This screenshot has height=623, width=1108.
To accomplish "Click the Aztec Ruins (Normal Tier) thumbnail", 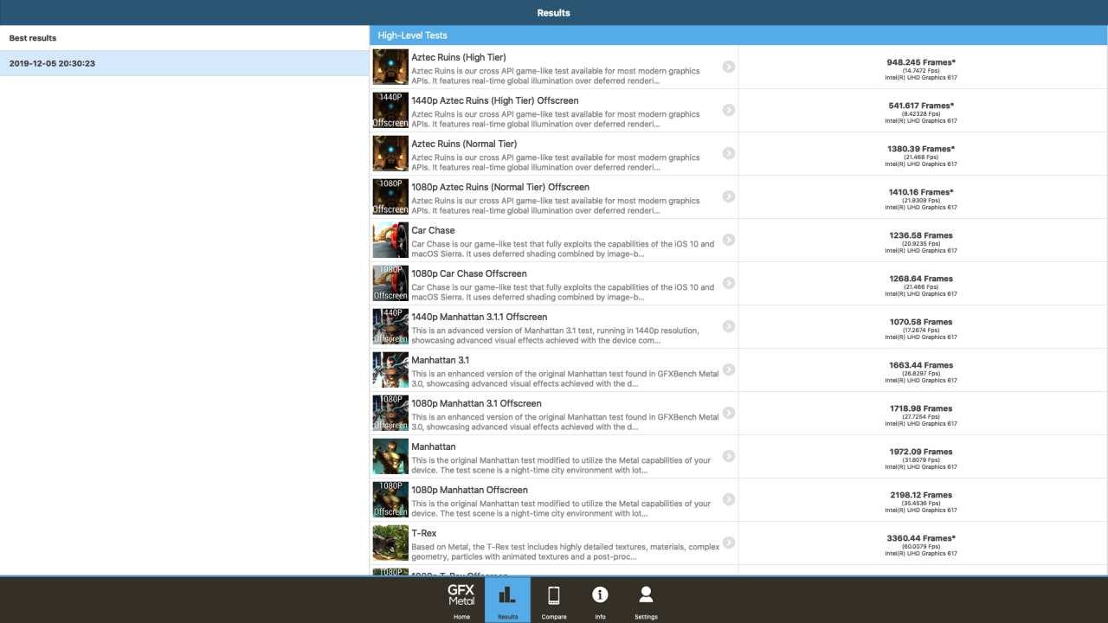I will (x=390, y=153).
